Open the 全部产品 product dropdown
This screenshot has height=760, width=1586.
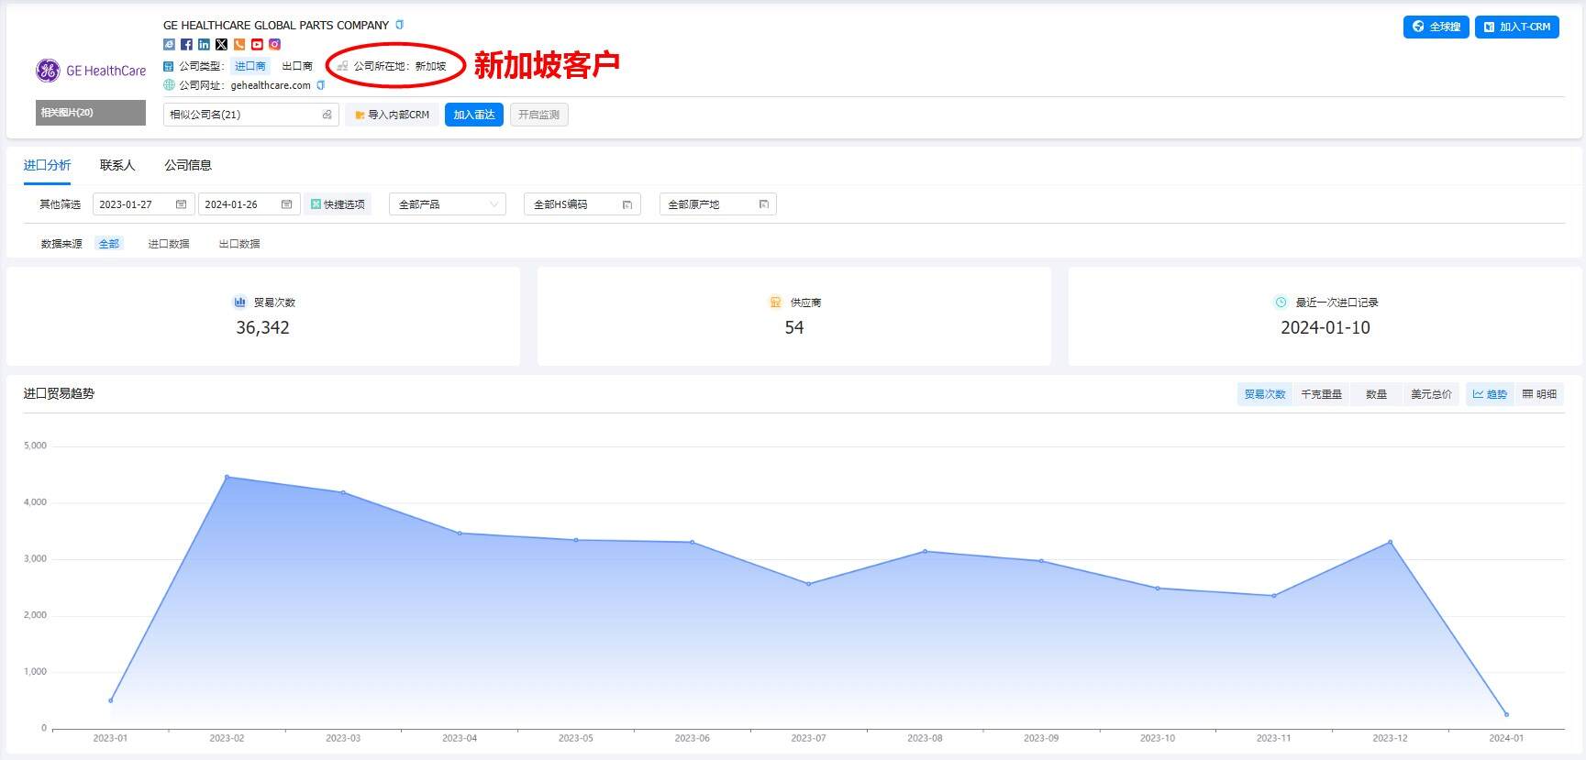point(448,204)
